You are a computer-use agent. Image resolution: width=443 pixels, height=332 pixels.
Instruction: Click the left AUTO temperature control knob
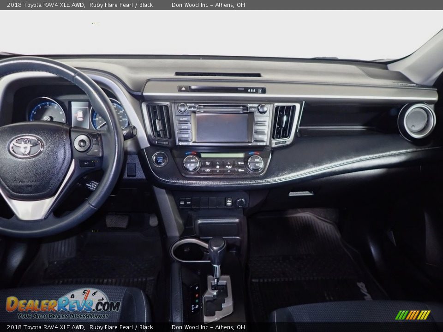coord(191,163)
